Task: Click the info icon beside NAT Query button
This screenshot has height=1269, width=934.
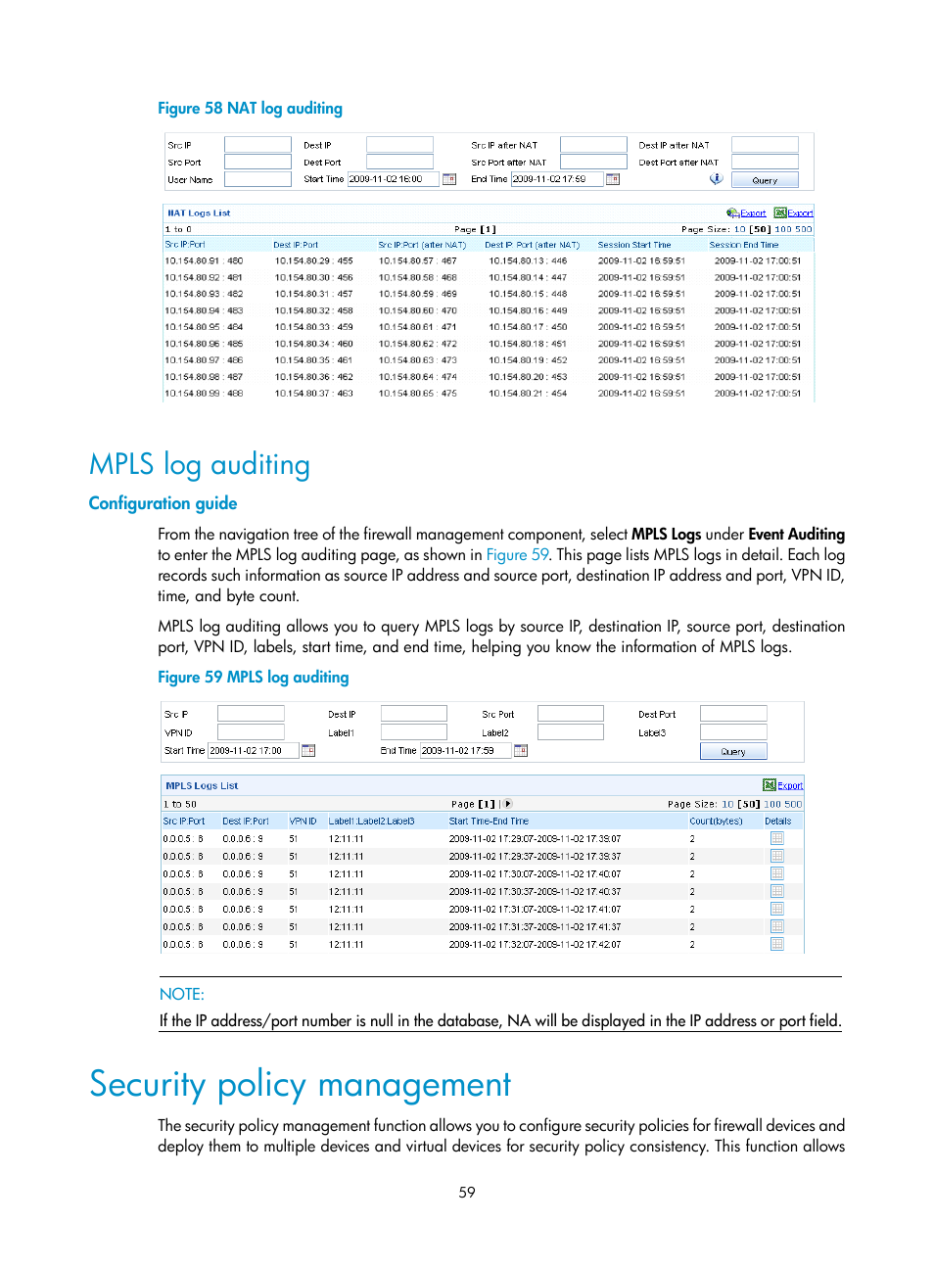Action: tap(716, 179)
